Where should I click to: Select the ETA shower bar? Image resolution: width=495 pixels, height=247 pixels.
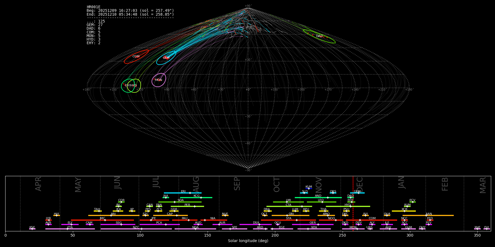tap(70, 229)
